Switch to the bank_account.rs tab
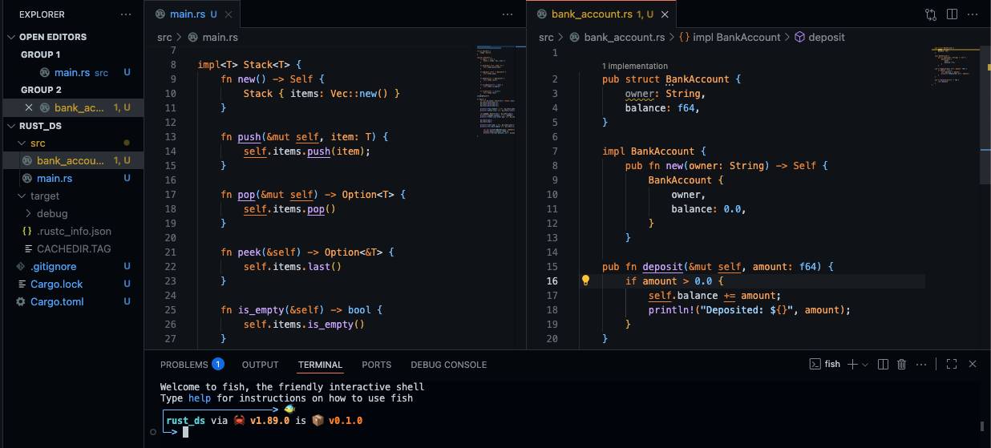This screenshot has height=448, width=991. 602,14
